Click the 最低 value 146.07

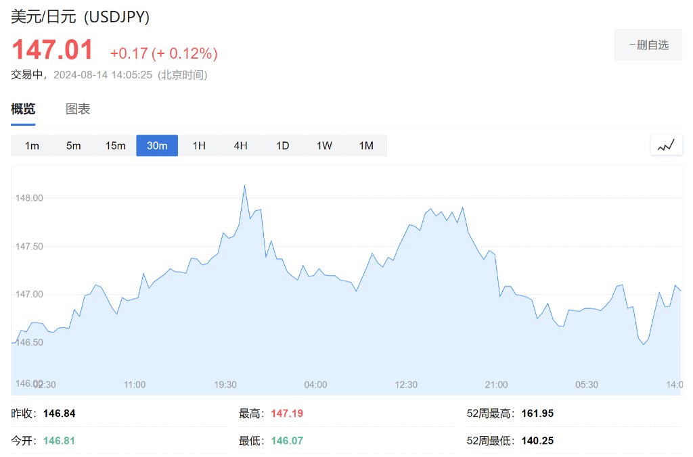pos(286,441)
